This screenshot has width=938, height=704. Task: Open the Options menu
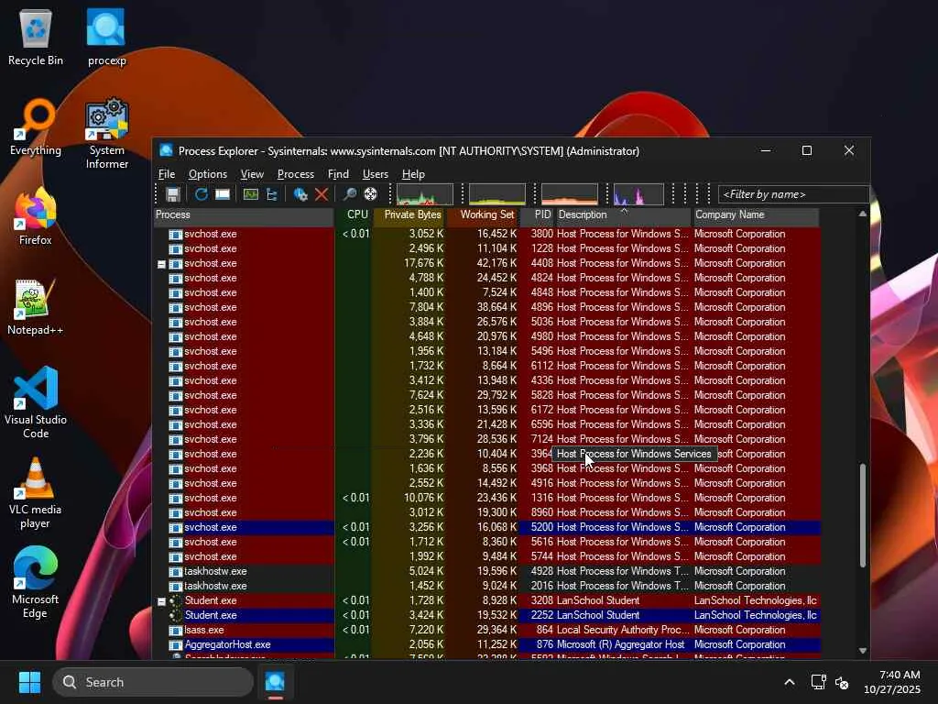tap(208, 174)
